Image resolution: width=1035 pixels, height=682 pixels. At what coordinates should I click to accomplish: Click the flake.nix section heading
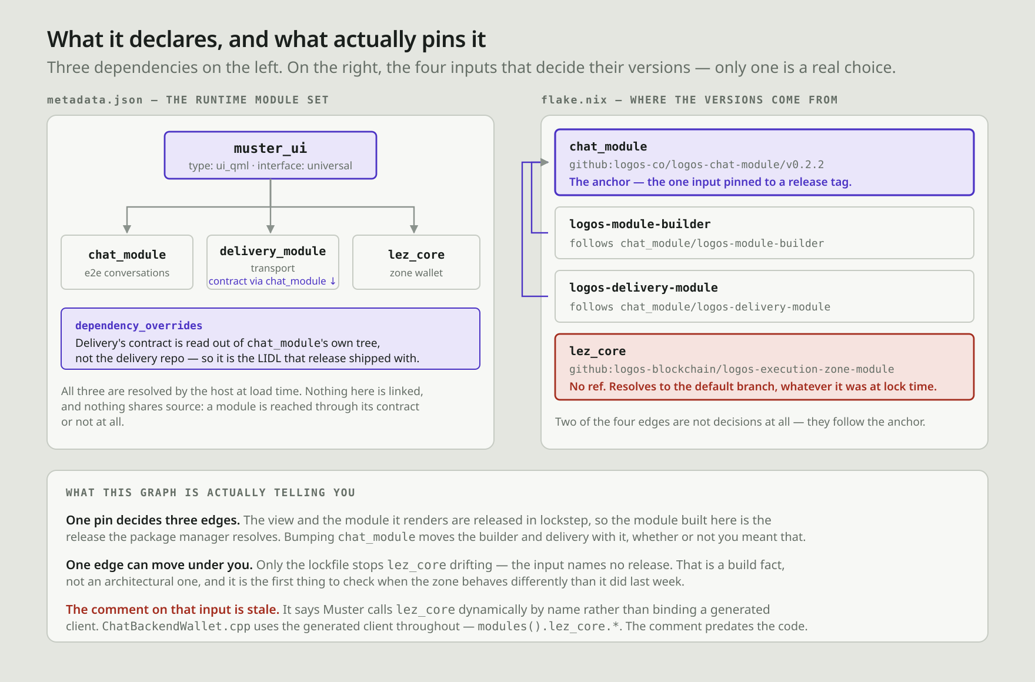[689, 100]
